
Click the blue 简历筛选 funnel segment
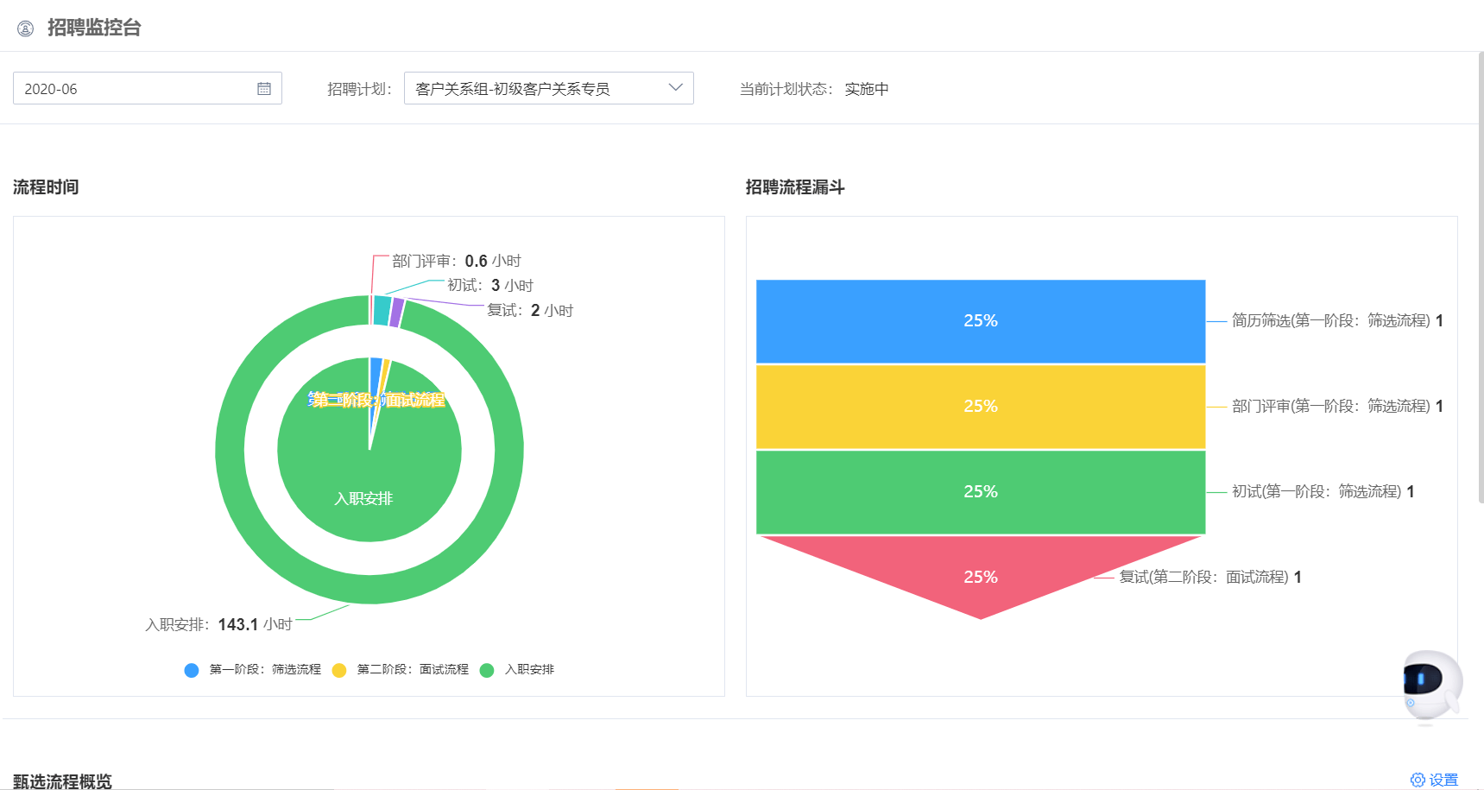980,321
